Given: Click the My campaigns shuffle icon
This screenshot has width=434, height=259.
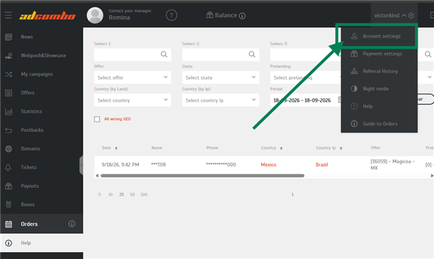Looking at the screenshot, I should (9, 74).
